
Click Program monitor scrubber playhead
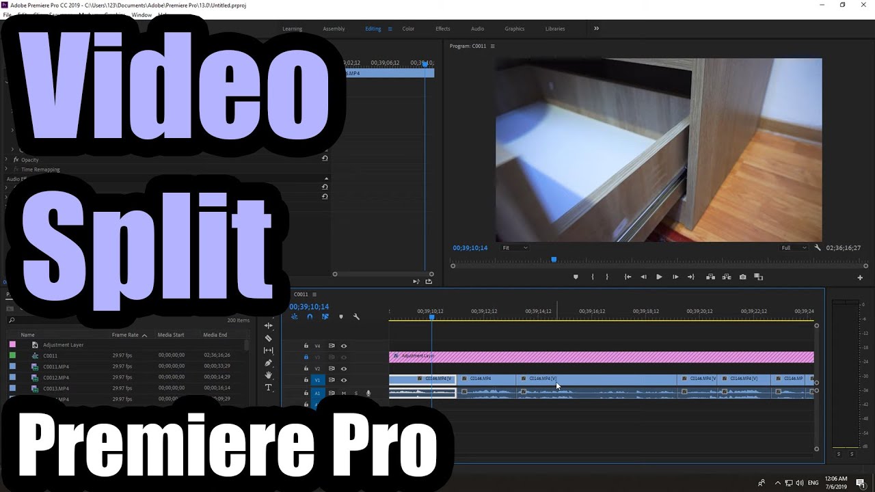coord(554,260)
